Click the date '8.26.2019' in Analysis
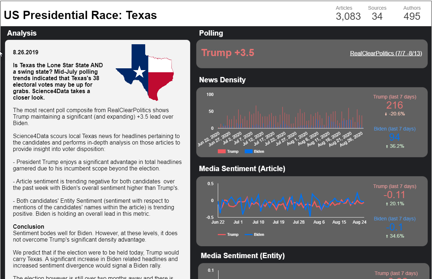Viewport: 432px width, 279px height. [x=26, y=52]
